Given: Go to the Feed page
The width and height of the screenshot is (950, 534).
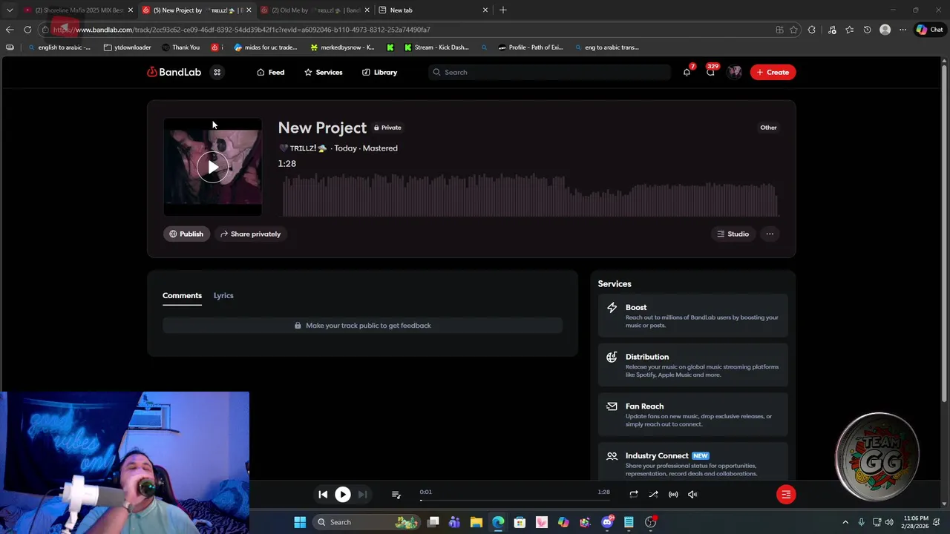Looking at the screenshot, I should coord(270,72).
